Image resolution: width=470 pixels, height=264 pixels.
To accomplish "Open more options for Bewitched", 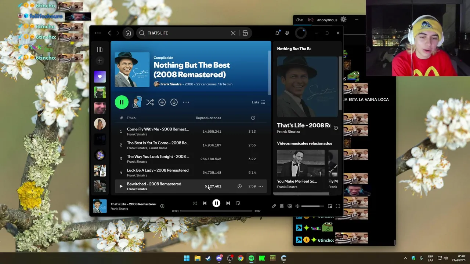I will click(x=261, y=186).
